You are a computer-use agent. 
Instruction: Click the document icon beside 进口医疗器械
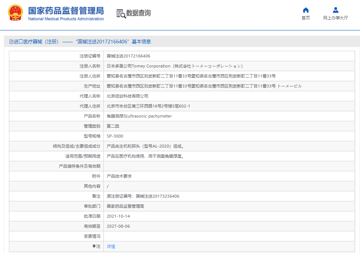11,42
